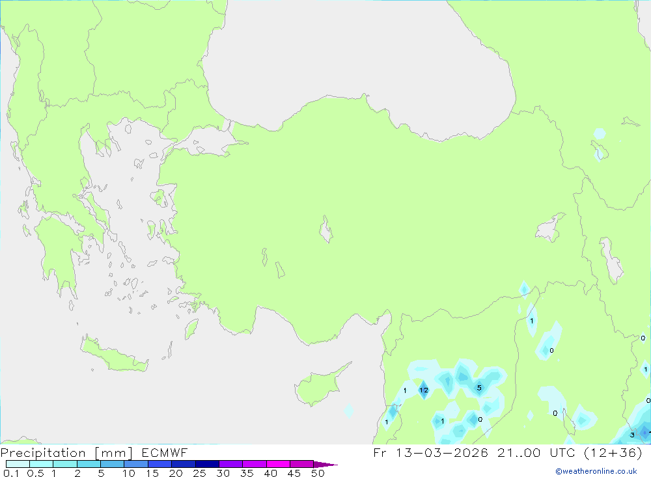Click the 'Precipitation [mm]' title text
This screenshot has height=477, width=651.
(66, 453)
